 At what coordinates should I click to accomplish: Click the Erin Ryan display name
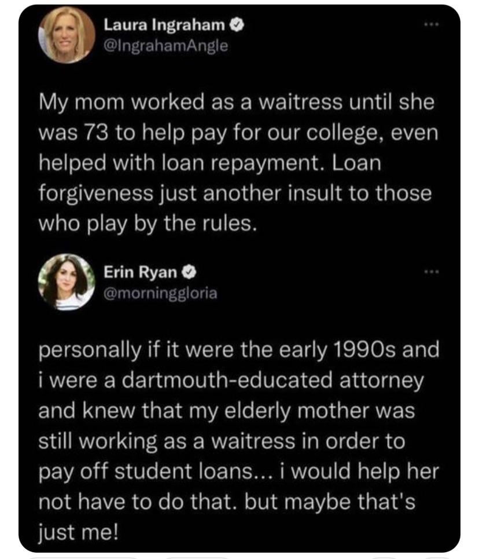[x=141, y=271]
